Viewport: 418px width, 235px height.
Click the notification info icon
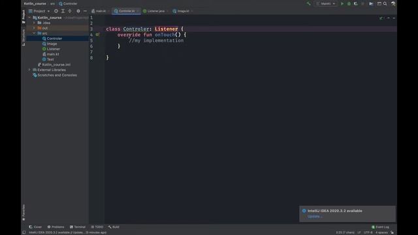coord(304,211)
